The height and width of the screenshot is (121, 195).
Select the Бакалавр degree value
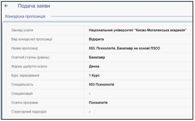click(x=97, y=57)
